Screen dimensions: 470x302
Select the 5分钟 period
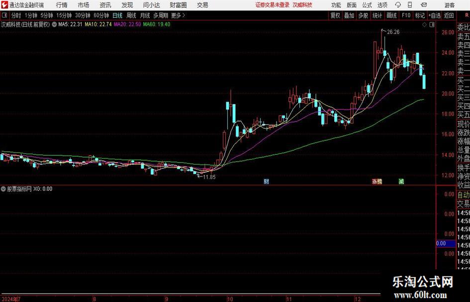(47, 15)
